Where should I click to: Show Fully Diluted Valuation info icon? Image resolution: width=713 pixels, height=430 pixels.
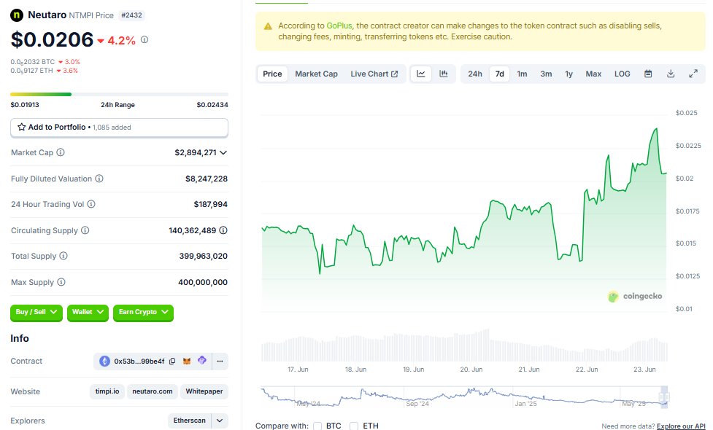(99, 179)
